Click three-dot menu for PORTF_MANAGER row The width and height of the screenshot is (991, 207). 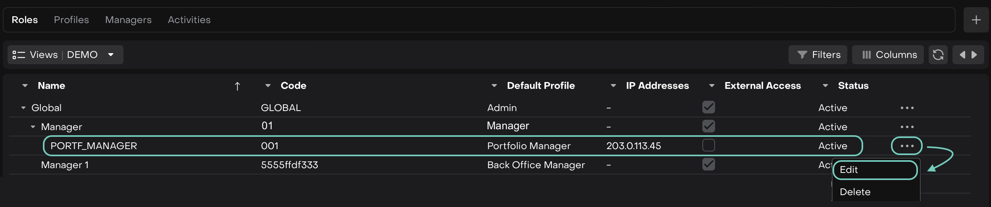pos(907,146)
